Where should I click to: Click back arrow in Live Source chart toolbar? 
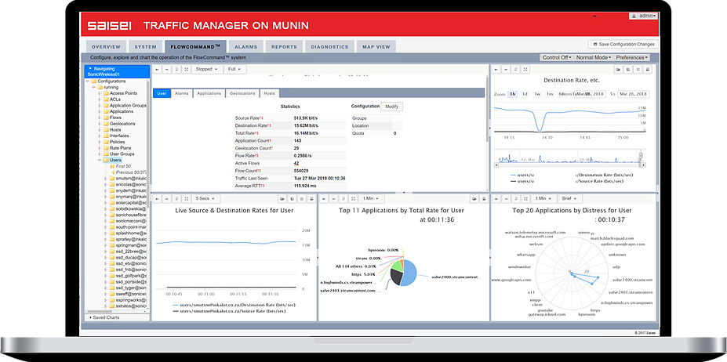point(158,198)
